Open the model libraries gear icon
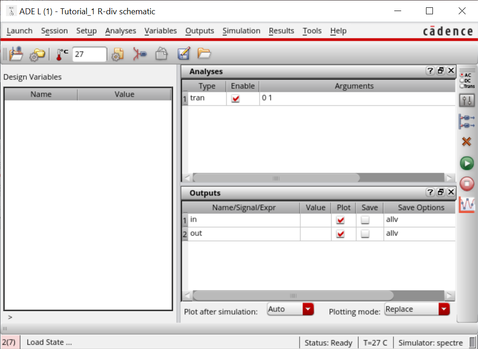This screenshot has height=349, width=478. 118,54
